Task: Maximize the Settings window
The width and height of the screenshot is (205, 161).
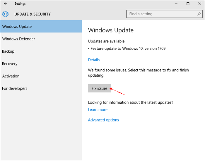Action: 188,4
